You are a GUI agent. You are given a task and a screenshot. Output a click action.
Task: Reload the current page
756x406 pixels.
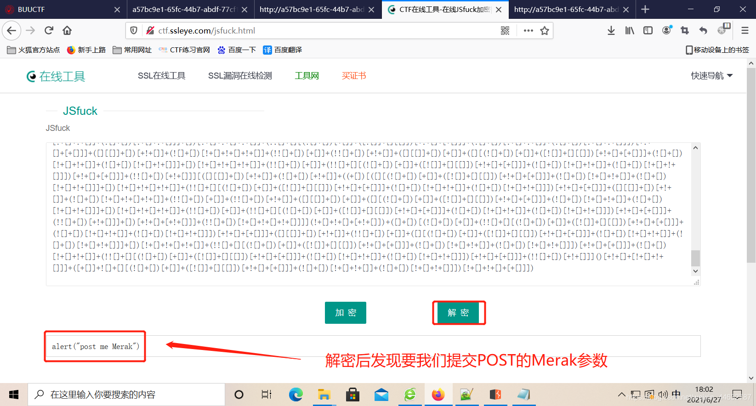49,31
